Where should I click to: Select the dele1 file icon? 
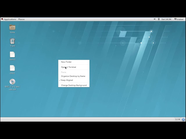[x=12, y=68]
